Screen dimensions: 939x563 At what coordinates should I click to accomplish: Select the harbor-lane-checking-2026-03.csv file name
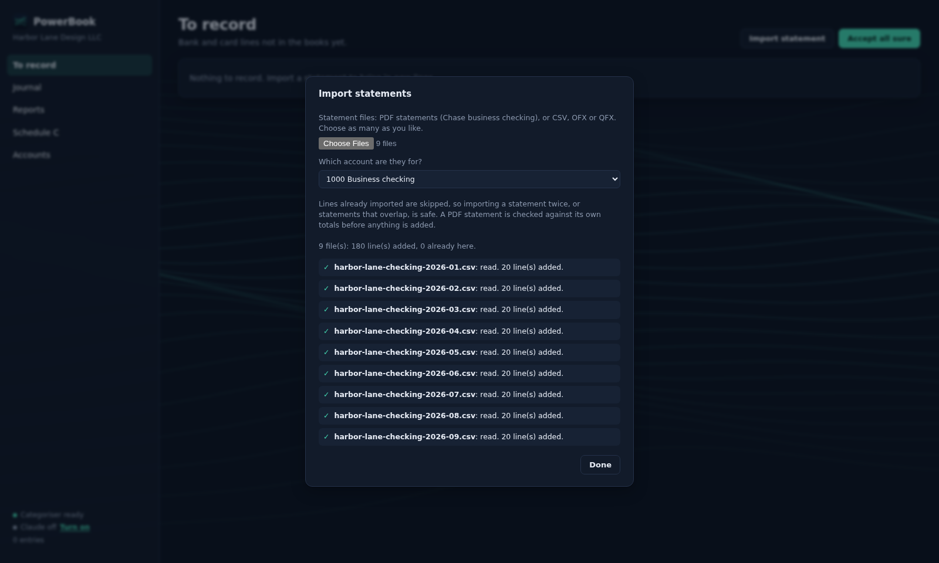(404, 310)
